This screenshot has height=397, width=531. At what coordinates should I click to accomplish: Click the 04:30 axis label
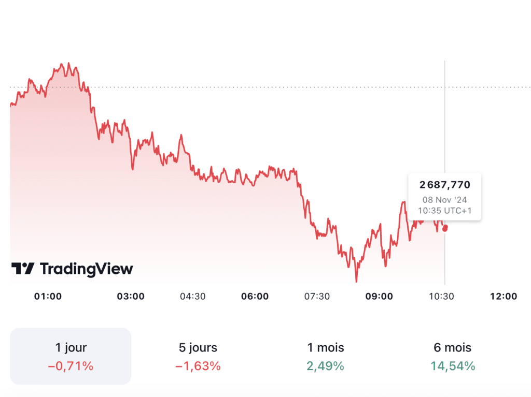point(193,297)
